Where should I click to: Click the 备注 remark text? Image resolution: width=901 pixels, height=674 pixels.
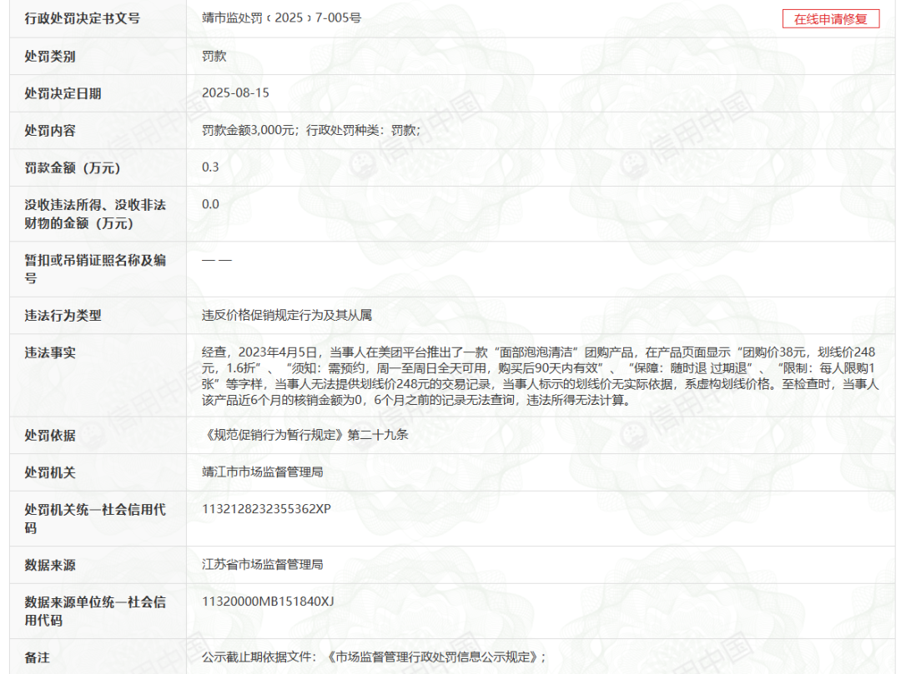point(374,657)
